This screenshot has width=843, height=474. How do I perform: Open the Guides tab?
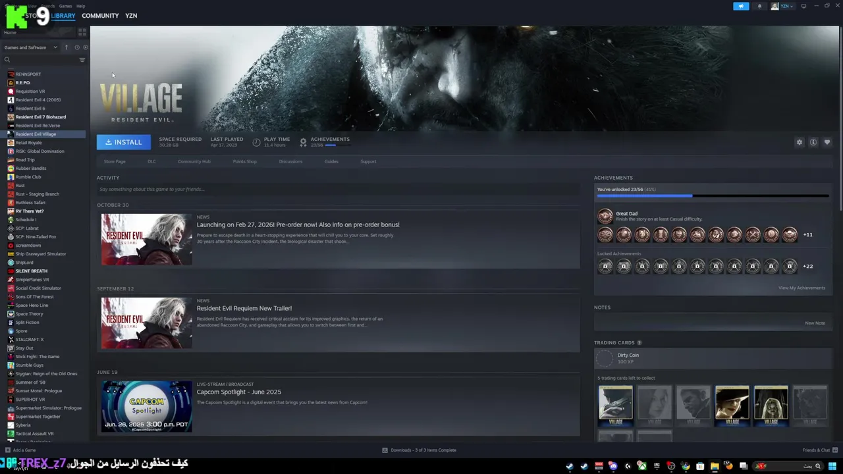[331, 161]
